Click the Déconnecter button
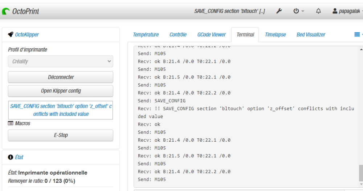The image size is (363, 191). click(x=60, y=77)
